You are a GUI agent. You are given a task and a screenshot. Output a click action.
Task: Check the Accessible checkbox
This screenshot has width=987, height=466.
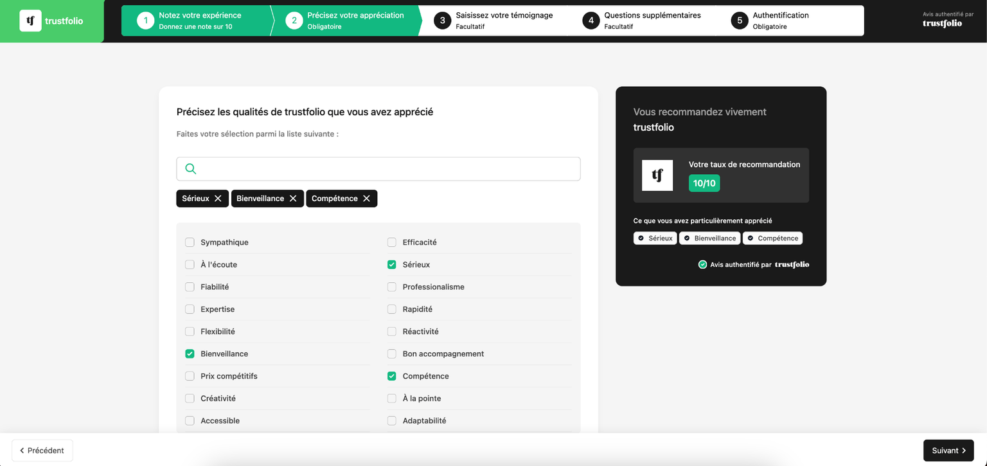pos(190,420)
